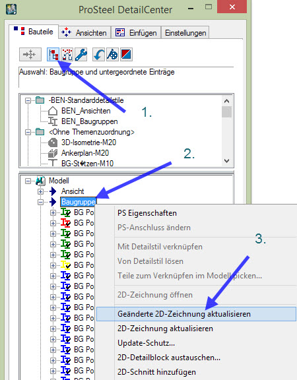Click Von Detailstil lösen entry
297x380 pixels.
coord(150,261)
